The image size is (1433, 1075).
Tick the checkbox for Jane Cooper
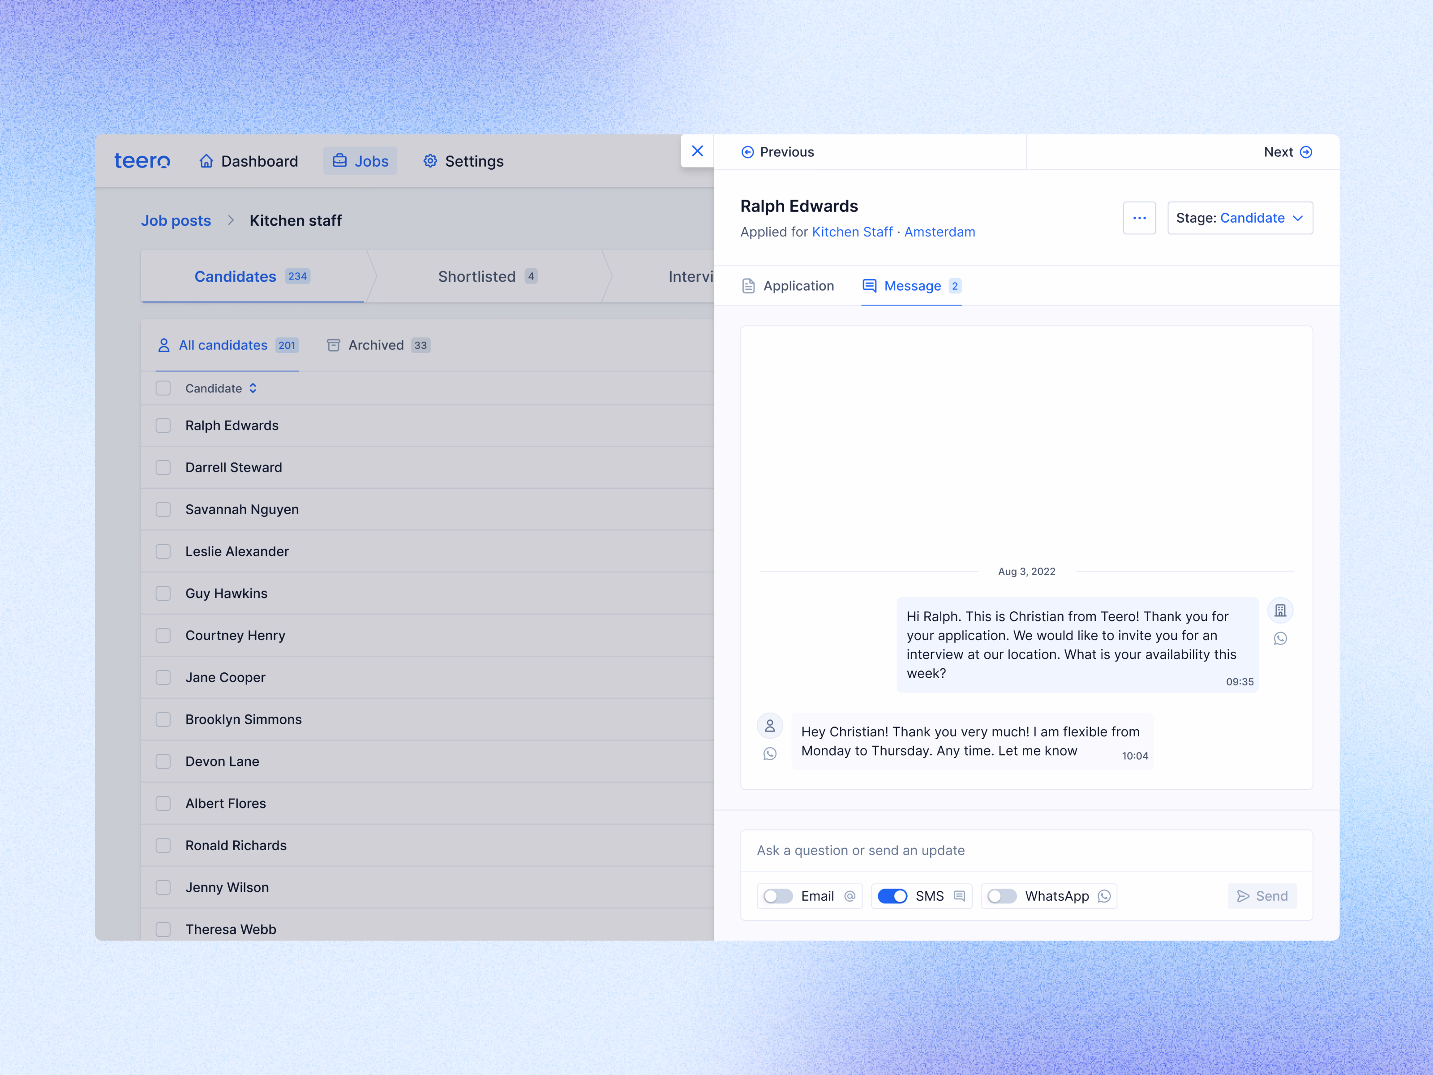click(163, 678)
